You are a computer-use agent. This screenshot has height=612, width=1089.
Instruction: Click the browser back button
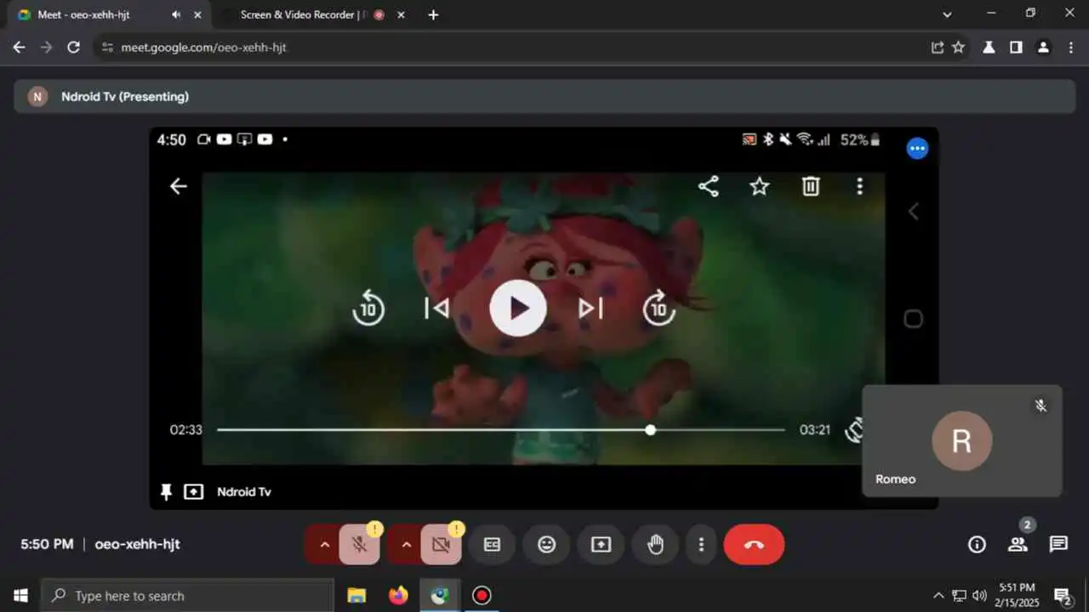point(19,48)
